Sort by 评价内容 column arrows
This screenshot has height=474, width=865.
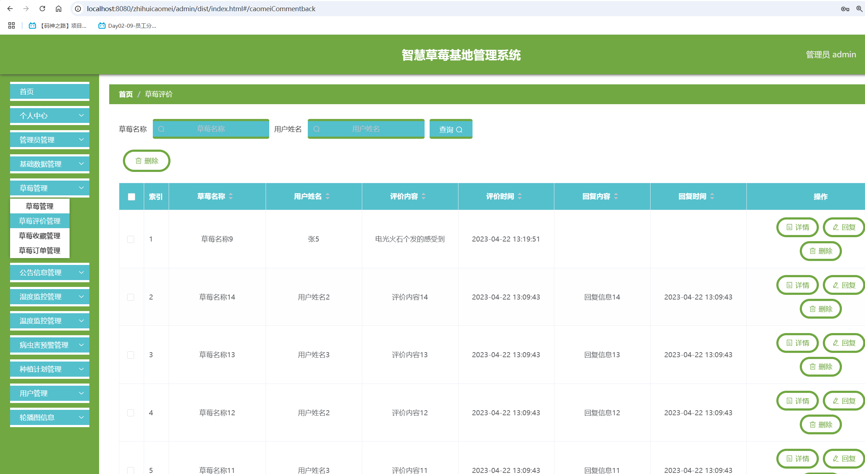point(423,196)
